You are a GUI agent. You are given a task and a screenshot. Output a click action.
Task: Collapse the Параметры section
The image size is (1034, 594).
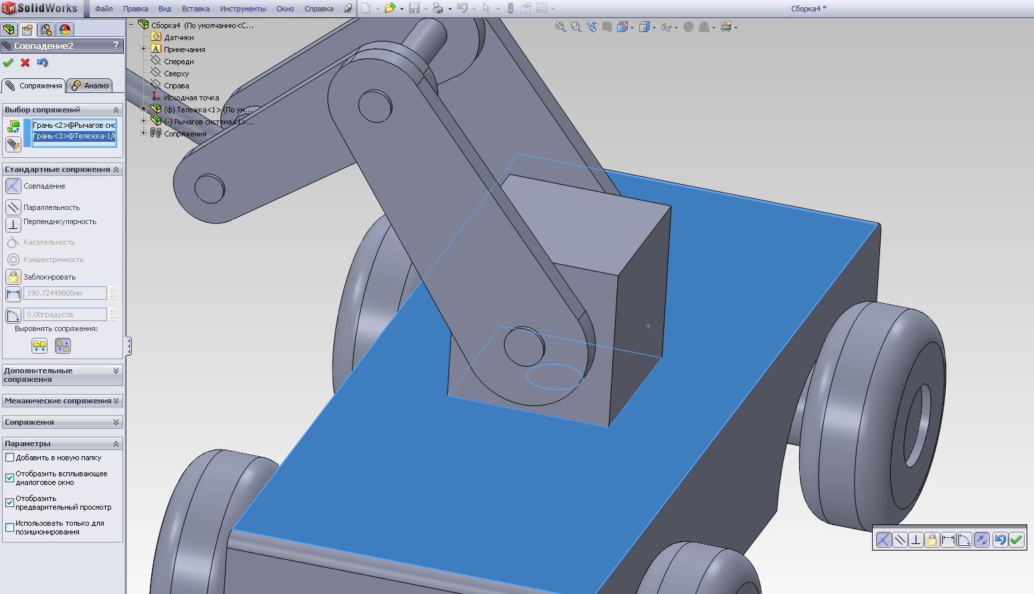pyautogui.click(x=116, y=443)
